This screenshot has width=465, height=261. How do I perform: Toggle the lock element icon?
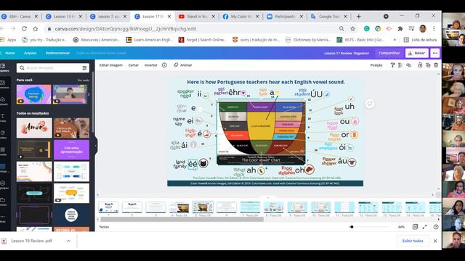click(x=420, y=65)
